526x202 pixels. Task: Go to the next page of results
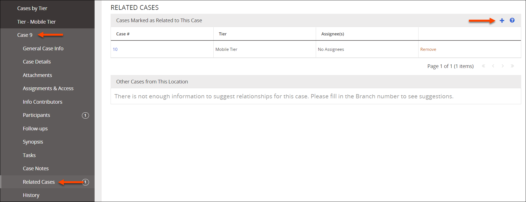coord(503,66)
